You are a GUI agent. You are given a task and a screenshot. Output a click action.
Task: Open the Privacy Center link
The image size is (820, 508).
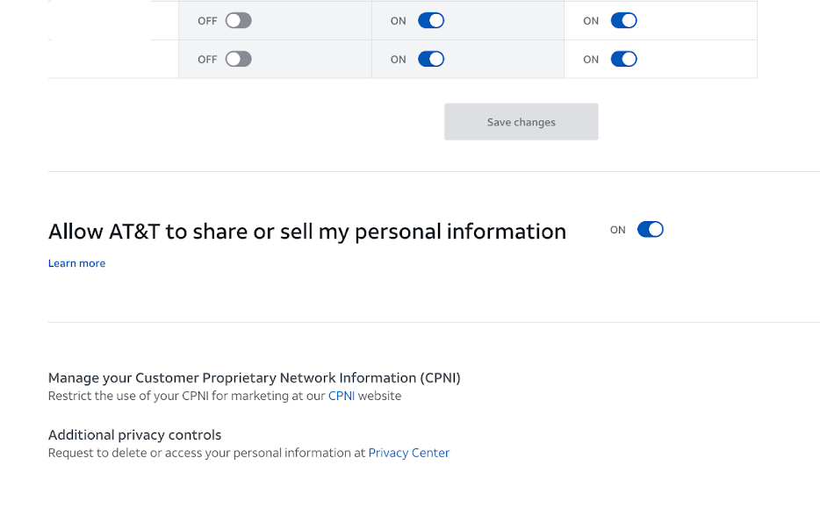[x=408, y=453]
